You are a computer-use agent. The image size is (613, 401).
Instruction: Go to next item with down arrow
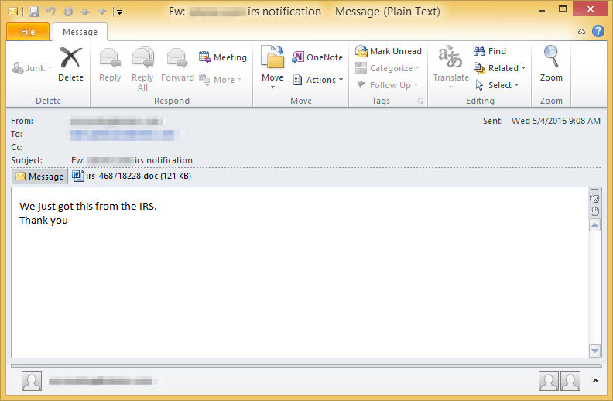click(x=102, y=12)
